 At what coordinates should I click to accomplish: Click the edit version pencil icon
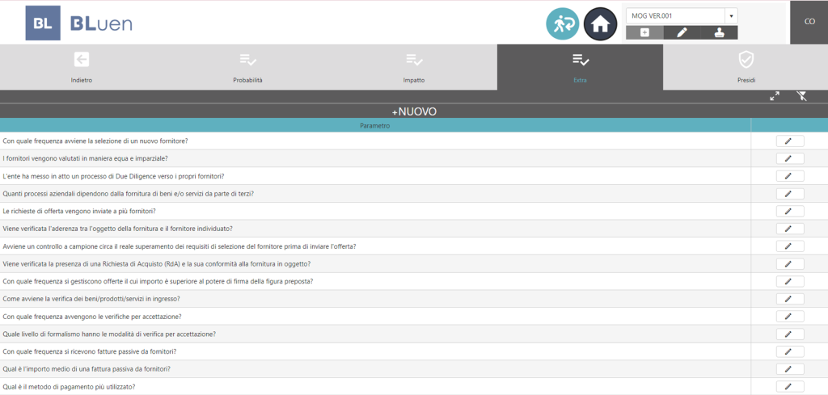682,32
